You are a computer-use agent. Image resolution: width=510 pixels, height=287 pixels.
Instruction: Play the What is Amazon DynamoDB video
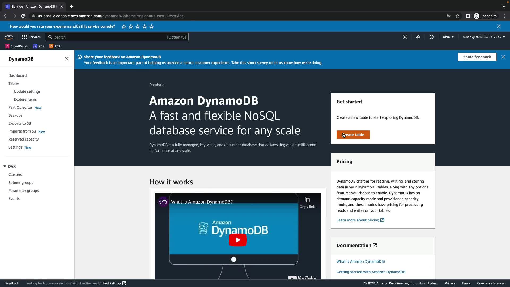point(238,240)
